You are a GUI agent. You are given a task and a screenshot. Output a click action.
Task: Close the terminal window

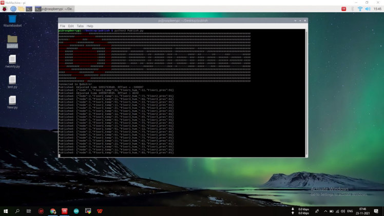305,21
